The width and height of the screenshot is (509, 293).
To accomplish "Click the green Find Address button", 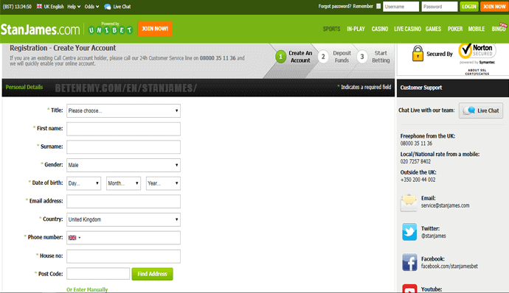I will coord(152,274).
